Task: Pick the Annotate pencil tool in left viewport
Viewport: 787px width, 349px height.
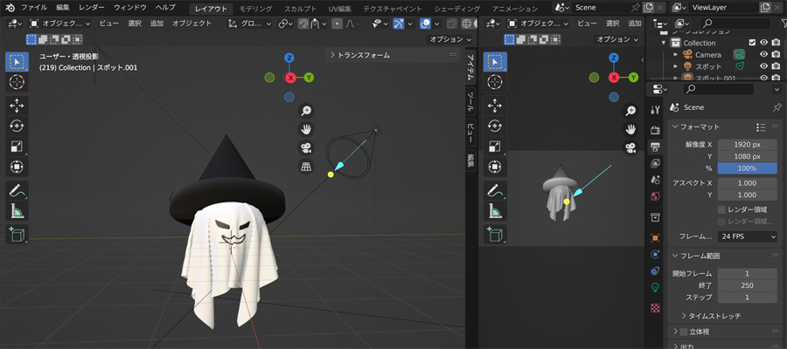Action: point(17,190)
